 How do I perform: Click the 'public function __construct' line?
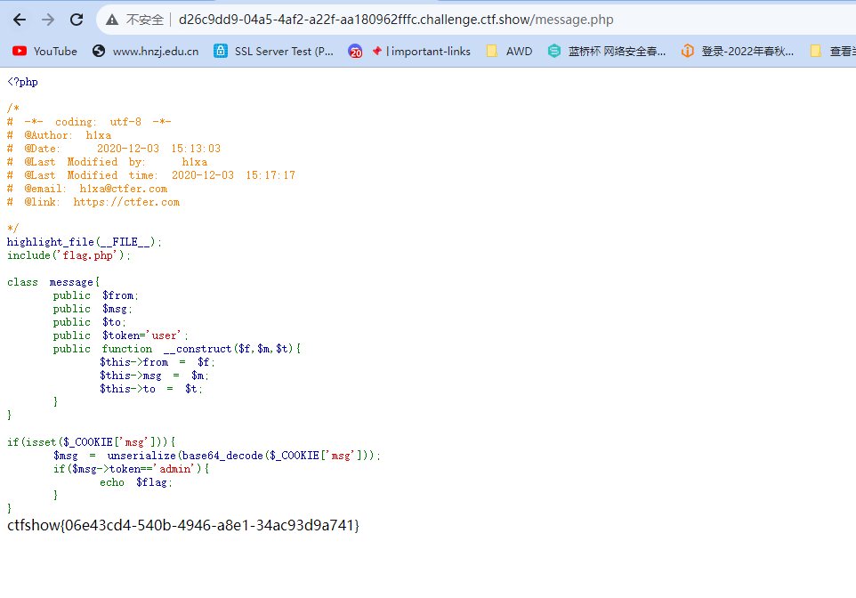click(177, 349)
